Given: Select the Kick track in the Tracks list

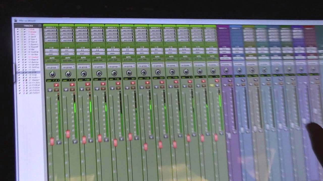Looking at the screenshot, I should (33, 29).
